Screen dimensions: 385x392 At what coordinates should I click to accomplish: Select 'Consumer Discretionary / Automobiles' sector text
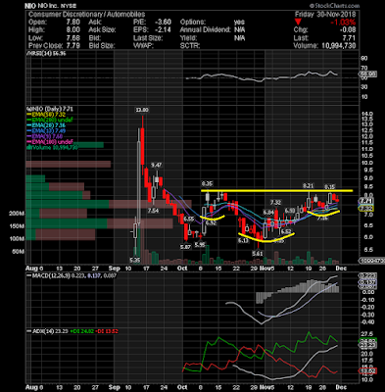[x=86, y=15]
